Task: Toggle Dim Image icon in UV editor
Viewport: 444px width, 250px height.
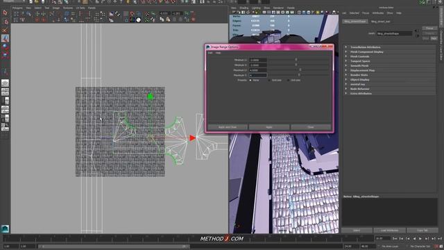Action: tap(111, 20)
